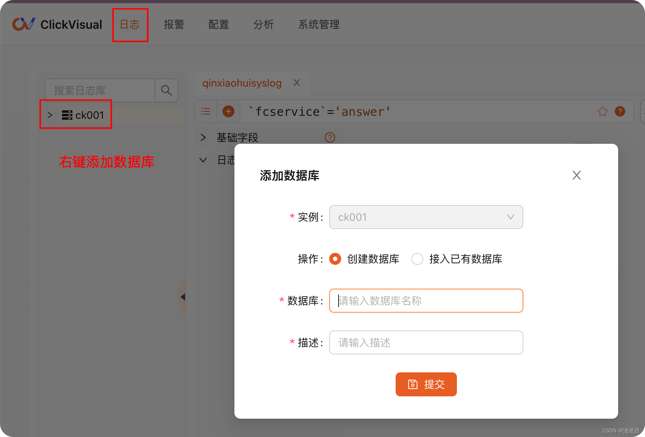
Task: Collapse the sidebar using the arrow handle
Action: point(183,297)
